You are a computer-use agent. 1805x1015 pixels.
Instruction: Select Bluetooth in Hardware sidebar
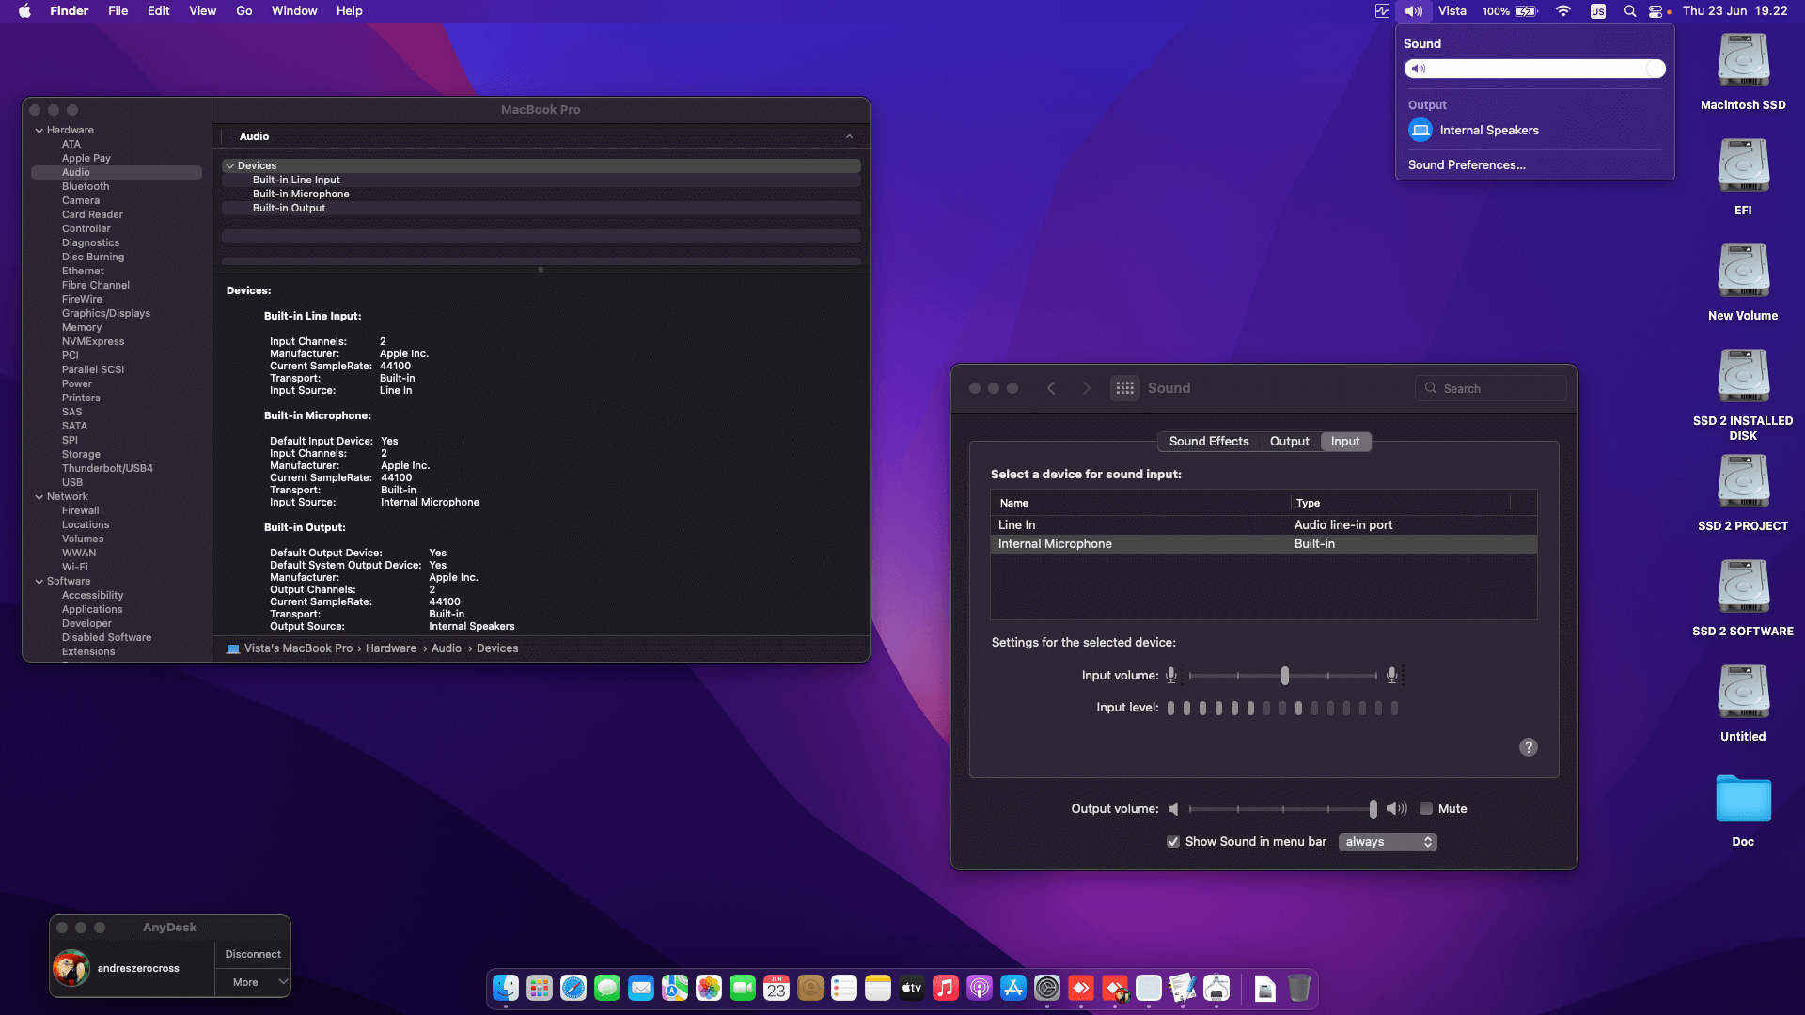tap(86, 186)
